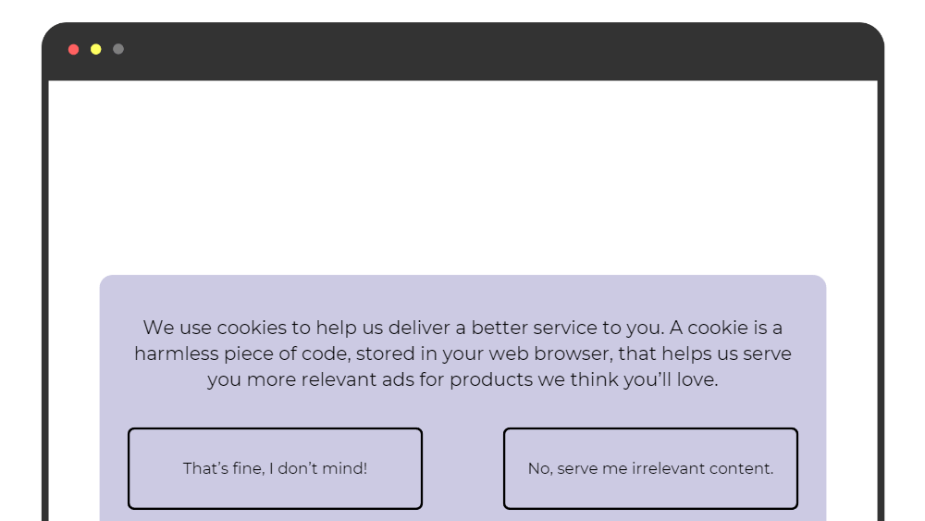Decline via "No, serve me irrelevant content."
Image resolution: width=925 pixels, height=521 pixels.
pos(650,468)
